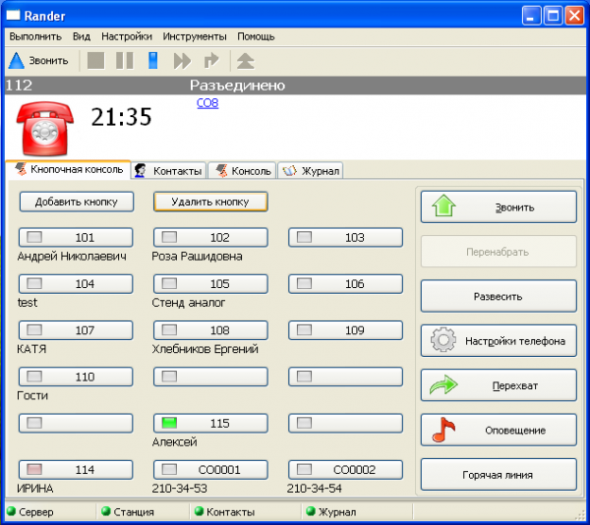Open the Настройки menu

click(x=127, y=36)
